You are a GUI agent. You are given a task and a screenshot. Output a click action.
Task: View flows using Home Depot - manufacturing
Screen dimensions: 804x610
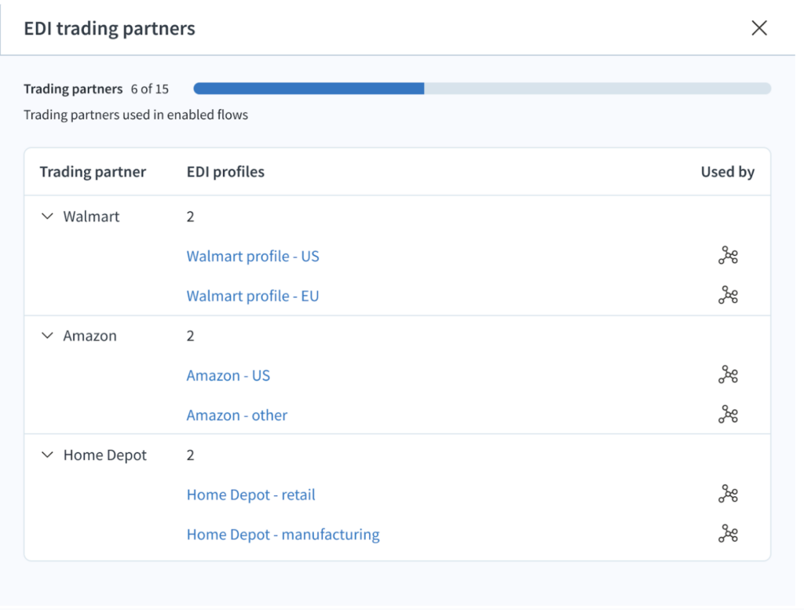pos(728,535)
